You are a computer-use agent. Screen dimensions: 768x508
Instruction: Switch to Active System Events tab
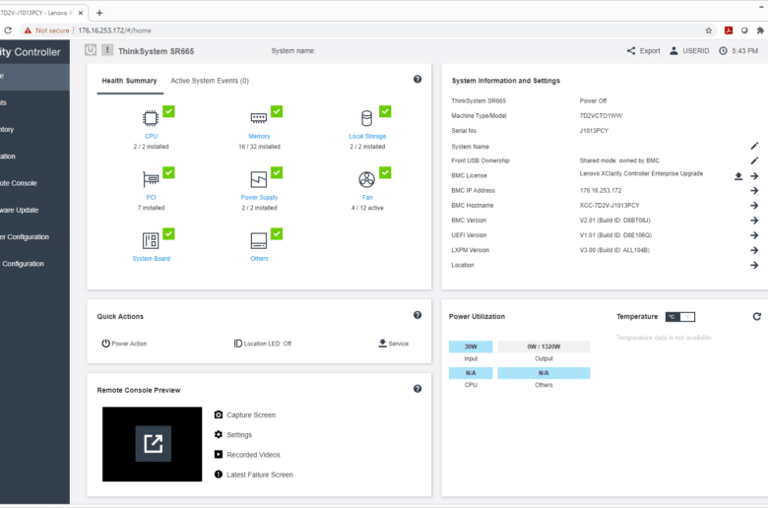(x=210, y=81)
